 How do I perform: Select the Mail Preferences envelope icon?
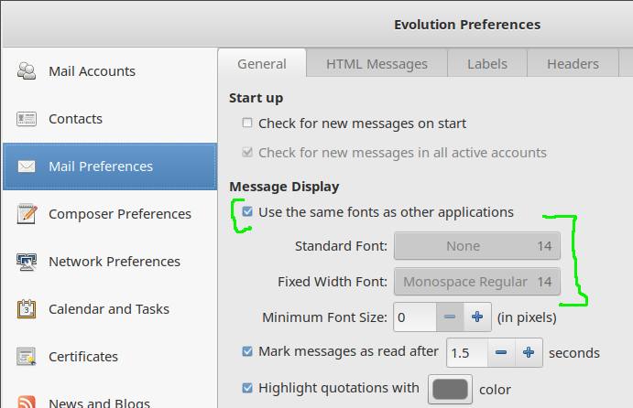pyautogui.click(x=27, y=166)
